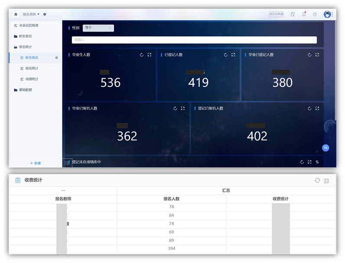The image size is (345, 263).
Task: Open settings gear next to 报名系统
Action: click(45, 14)
